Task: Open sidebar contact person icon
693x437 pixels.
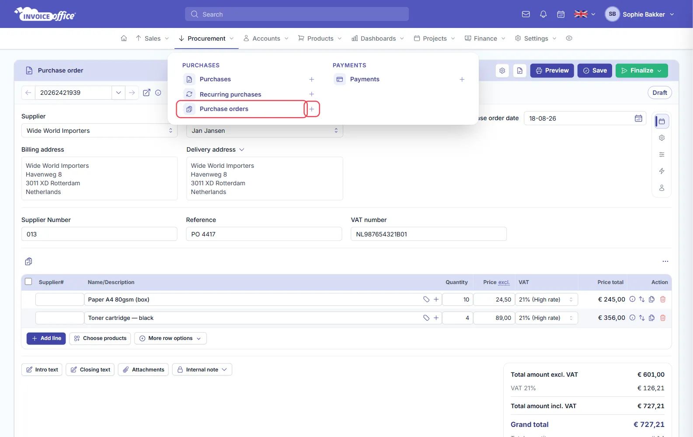Action: tap(662, 188)
